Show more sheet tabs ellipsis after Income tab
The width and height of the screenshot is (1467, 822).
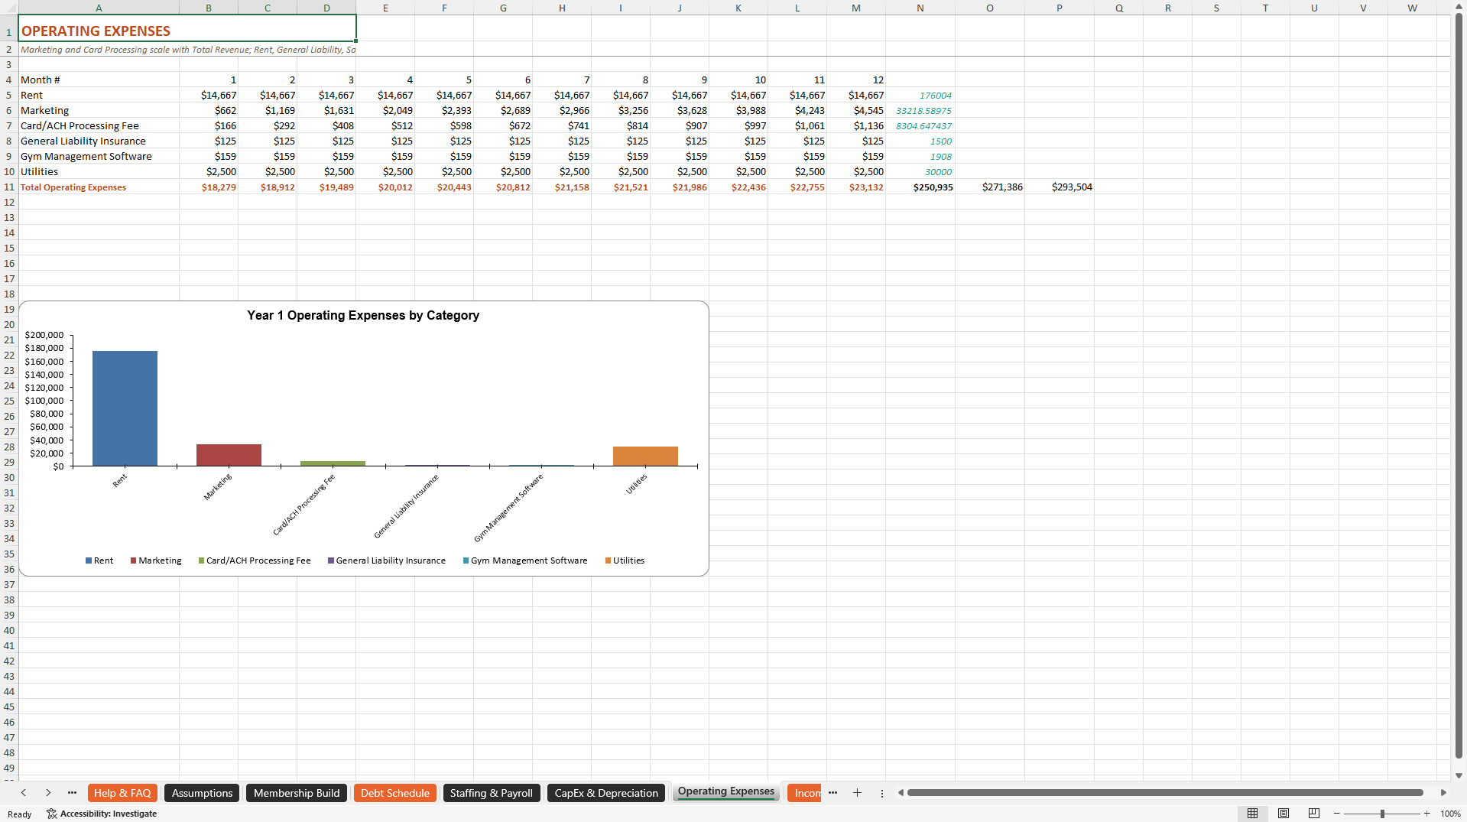832,793
